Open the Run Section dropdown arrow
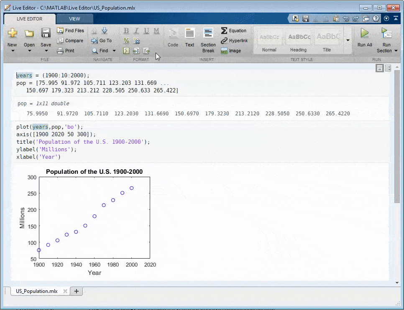This screenshot has width=404, height=310. point(396,51)
